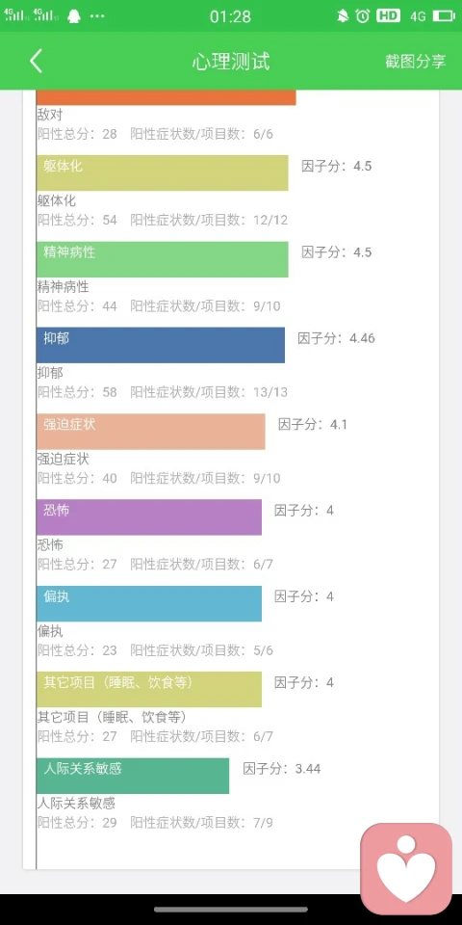Select the 其它项目（睡眠、饮食等）bar
Screen dimensions: 462x925
tap(149, 689)
